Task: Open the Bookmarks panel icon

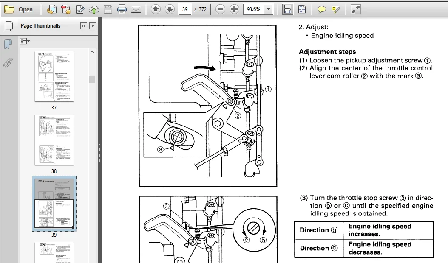Action: coord(8,44)
